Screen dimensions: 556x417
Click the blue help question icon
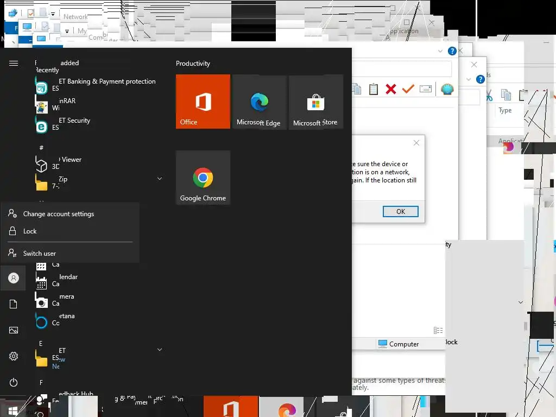tap(452, 51)
